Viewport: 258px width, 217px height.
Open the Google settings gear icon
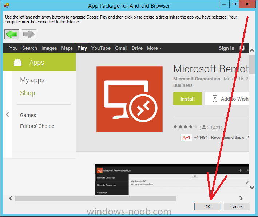click(x=242, y=48)
